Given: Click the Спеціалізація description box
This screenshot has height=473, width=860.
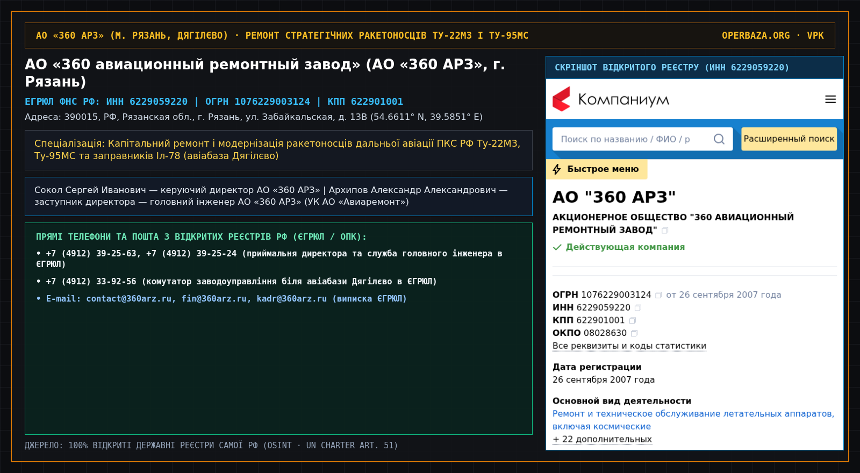Looking at the screenshot, I should [278, 150].
